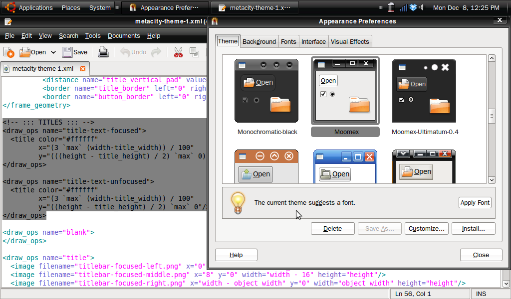The image size is (511, 299).
Task: Open gedit's View menu
Action: click(x=45, y=36)
